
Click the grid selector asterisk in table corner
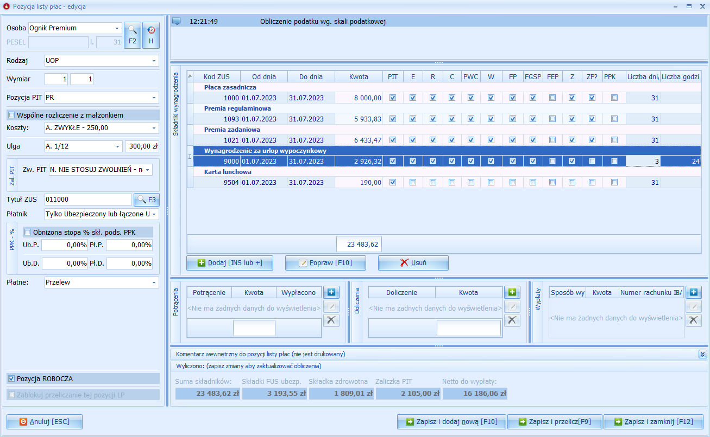tap(190, 76)
